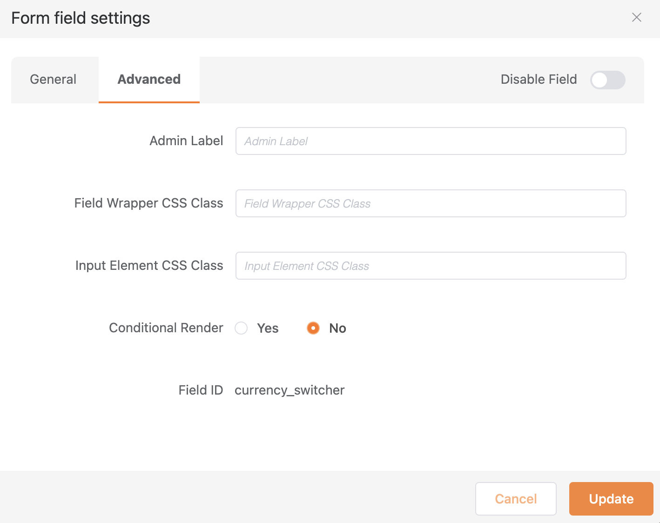
Task: Select the Advanced tab
Action: pos(149,80)
